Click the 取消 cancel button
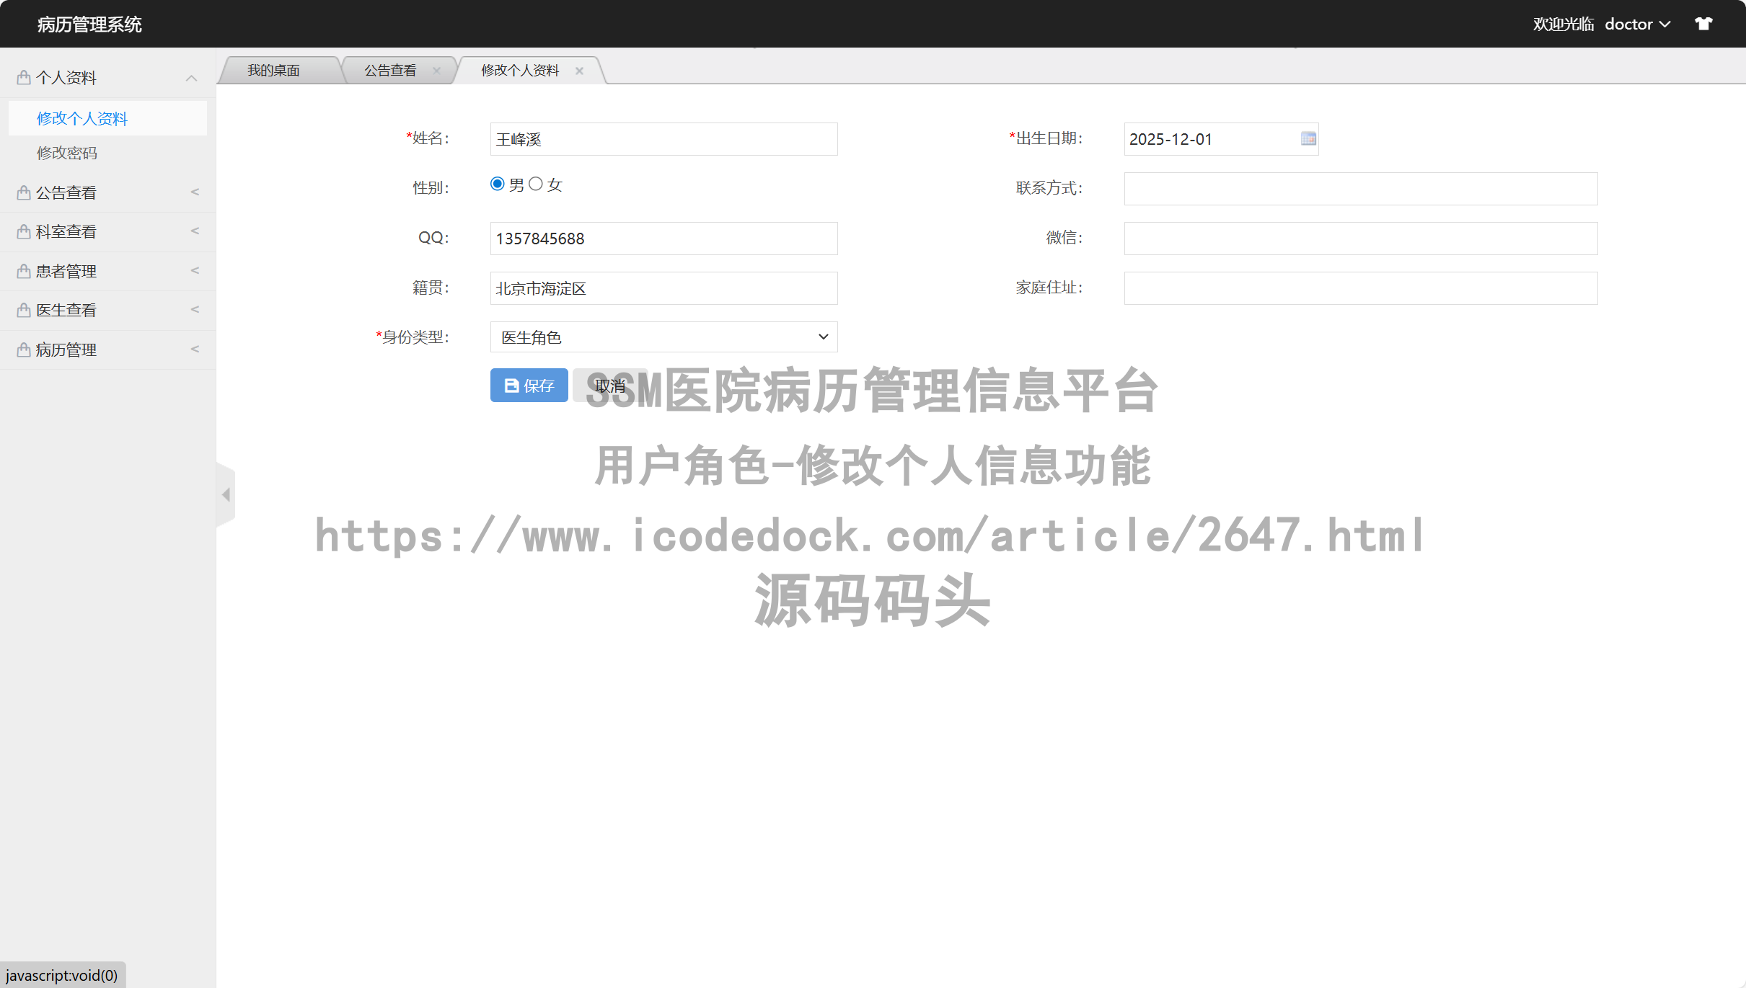 point(609,385)
